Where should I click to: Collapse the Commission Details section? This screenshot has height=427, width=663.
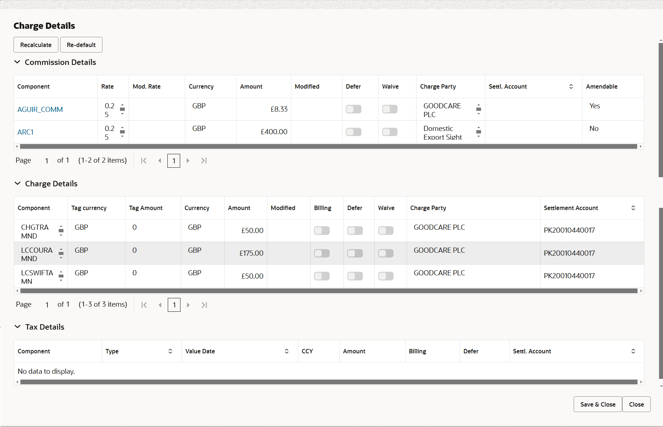tap(17, 62)
